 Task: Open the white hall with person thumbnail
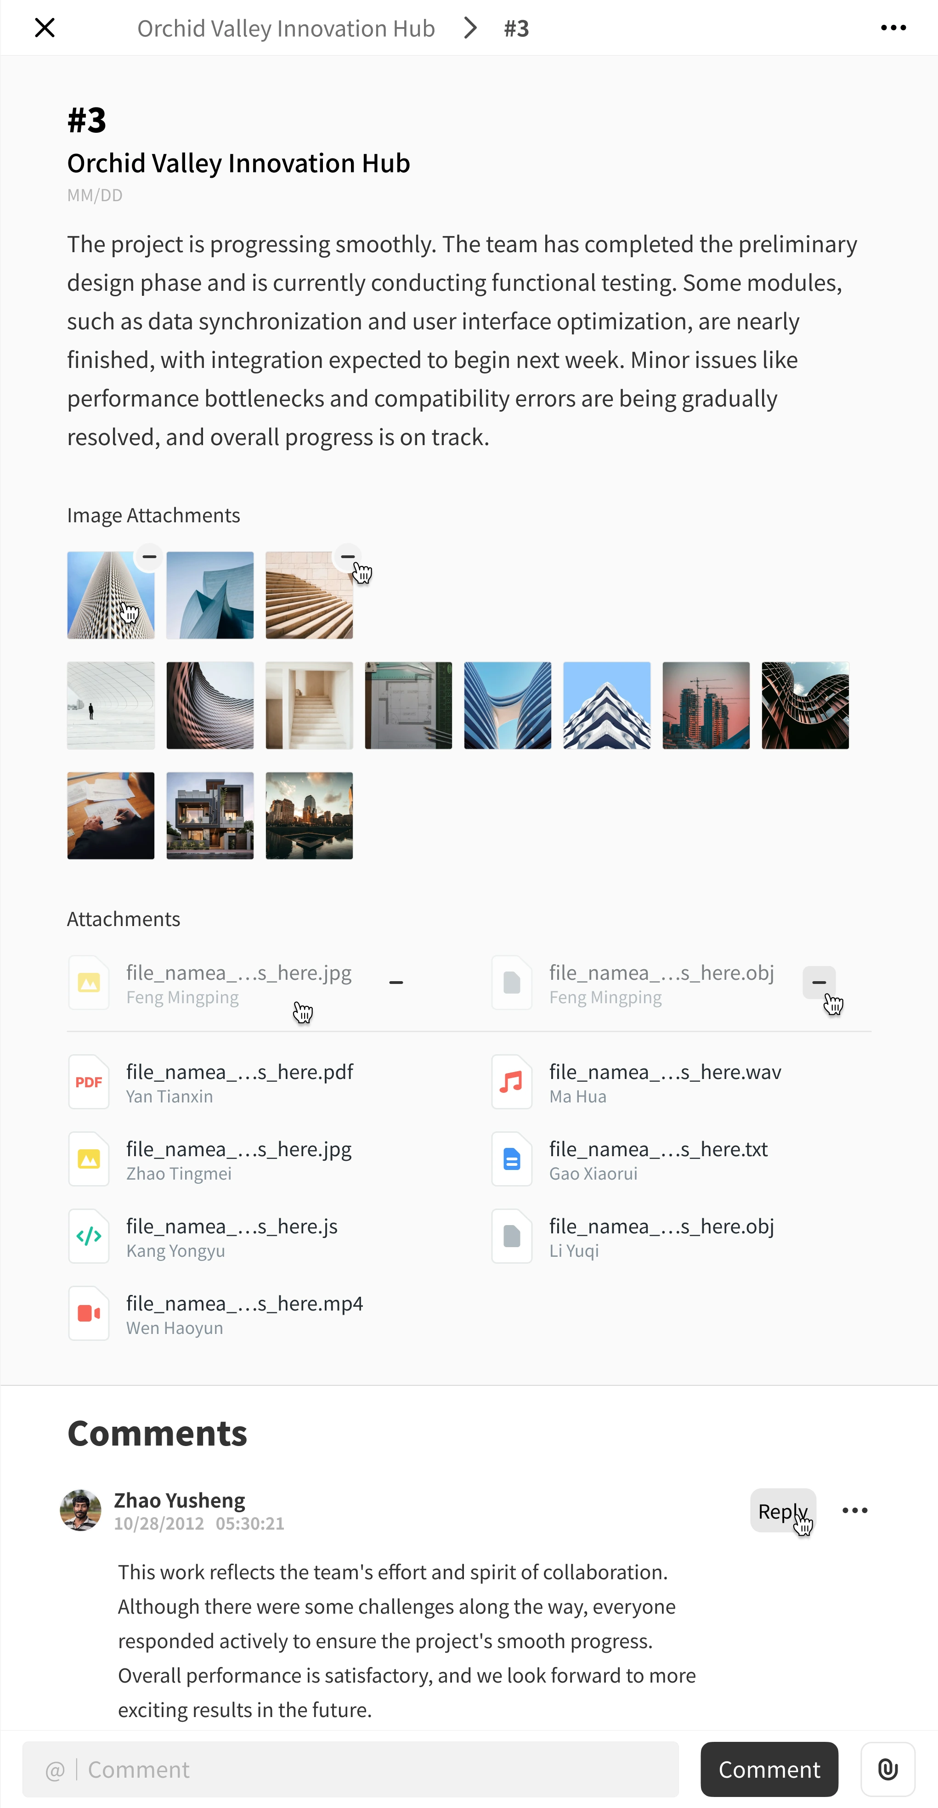pyautogui.click(x=111, y=706)
